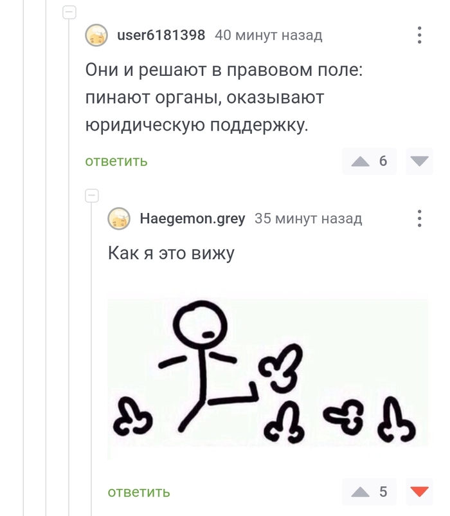Viewport: 450px width, 516px height.
Task: Open Haegemon.grey's profile avatar
Action: [119, 218]
